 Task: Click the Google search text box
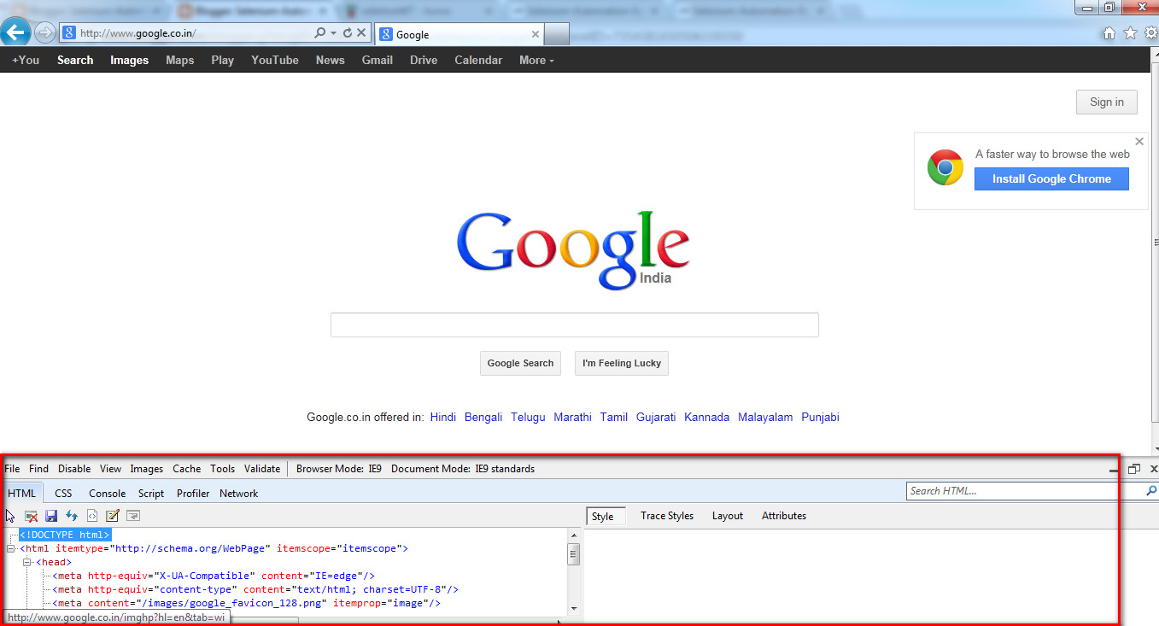point(575,325)
